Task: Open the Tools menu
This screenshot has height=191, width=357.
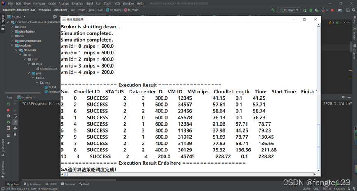Action: point(108,3)
